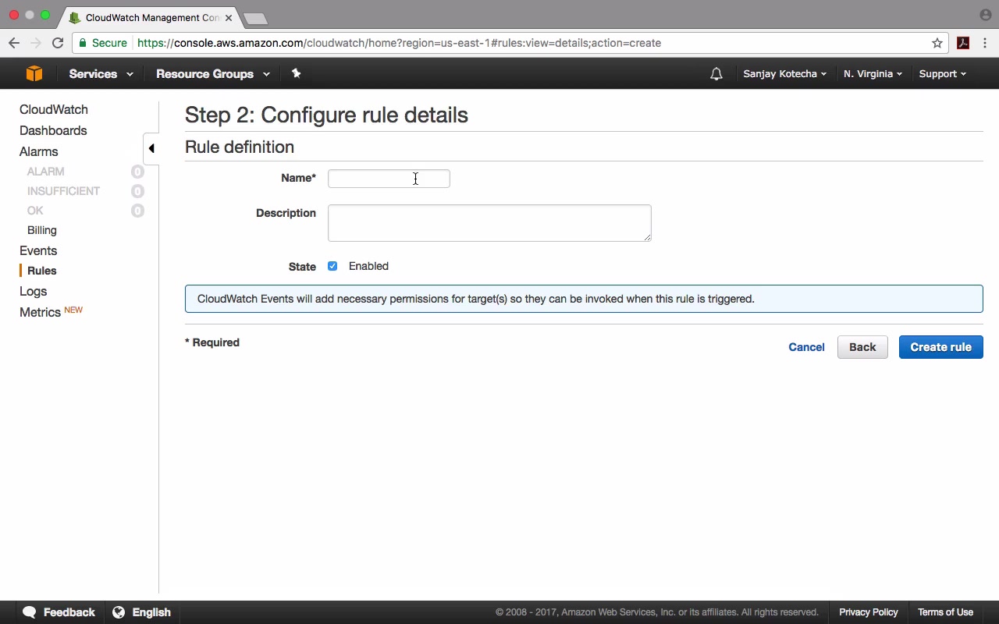Screen dimensions: 999x624
Task: Go to Dashboards in the sidebar
Action: pyautogui.click(x=53, y=130)
